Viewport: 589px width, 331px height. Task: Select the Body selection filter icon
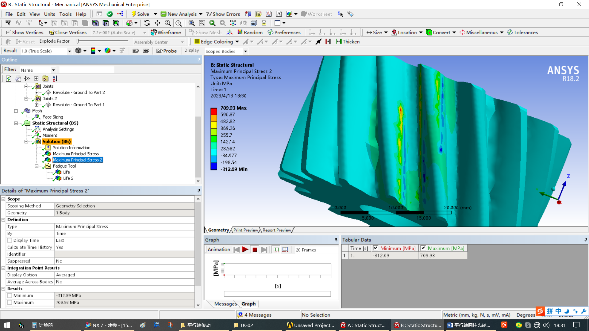pyautogui.click(x=85, y=23)
